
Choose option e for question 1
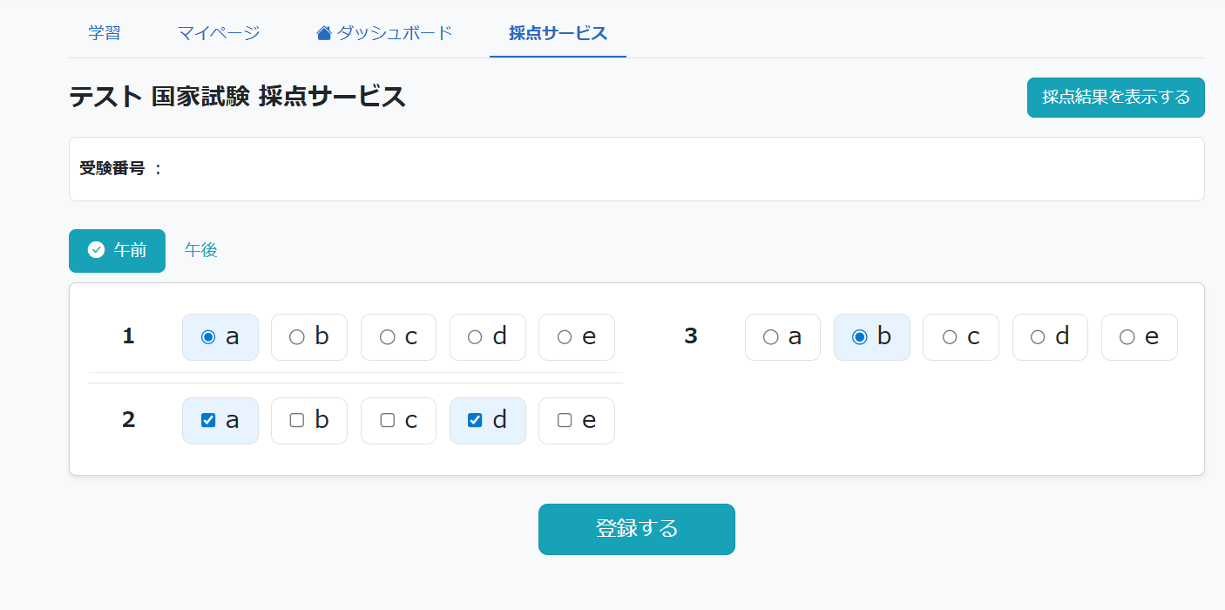pos(576,337)
